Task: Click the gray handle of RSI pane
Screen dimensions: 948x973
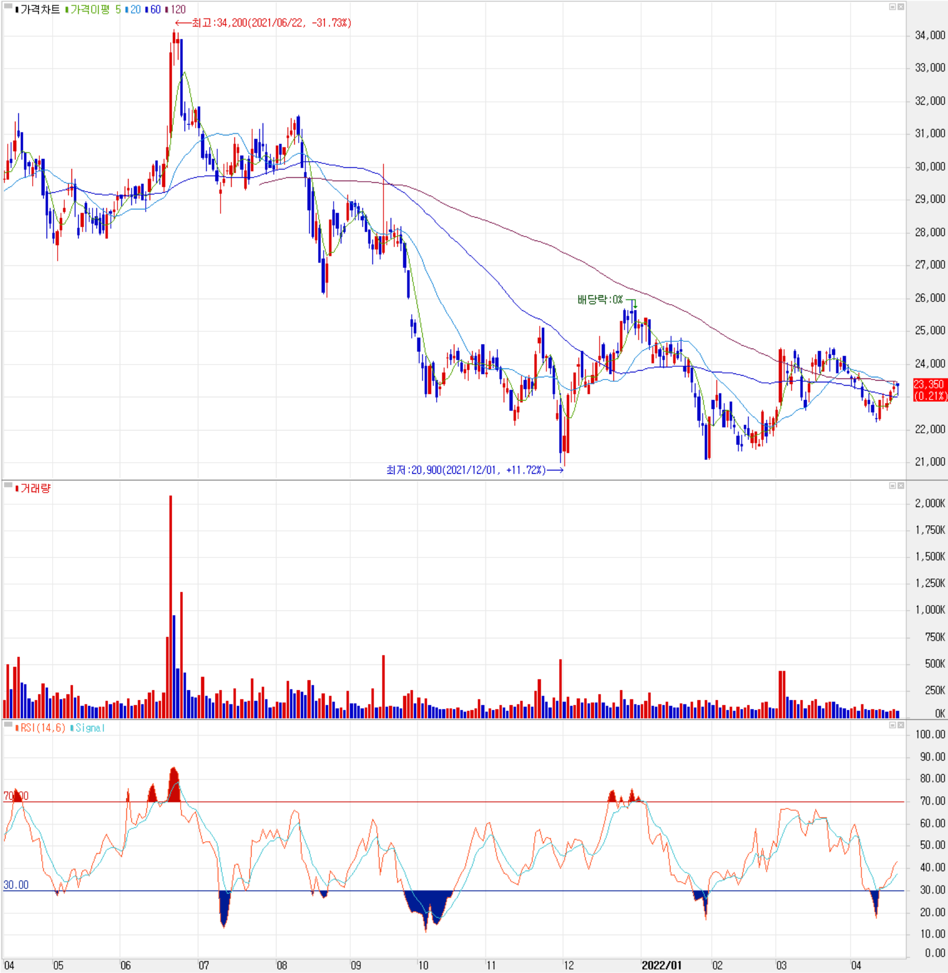Action: 8,724
